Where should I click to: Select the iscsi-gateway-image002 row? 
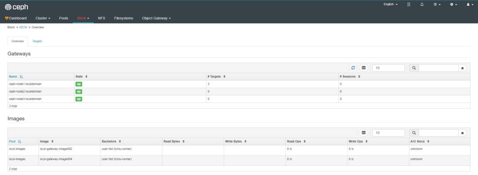[x=239, y=150]
